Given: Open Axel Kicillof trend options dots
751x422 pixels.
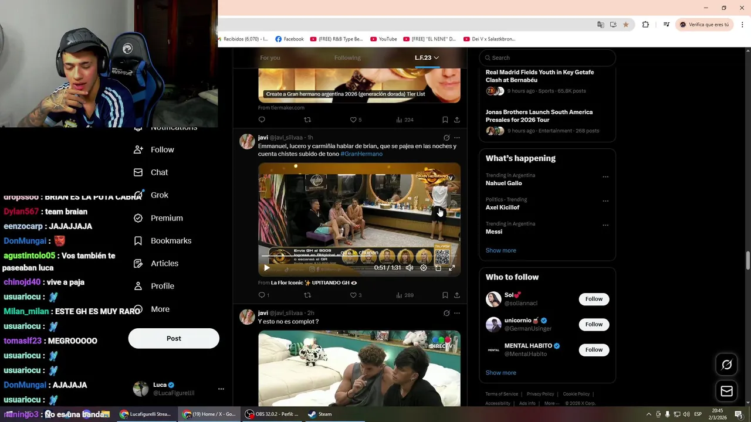Looking at the screenshot, I should point(605,201).
